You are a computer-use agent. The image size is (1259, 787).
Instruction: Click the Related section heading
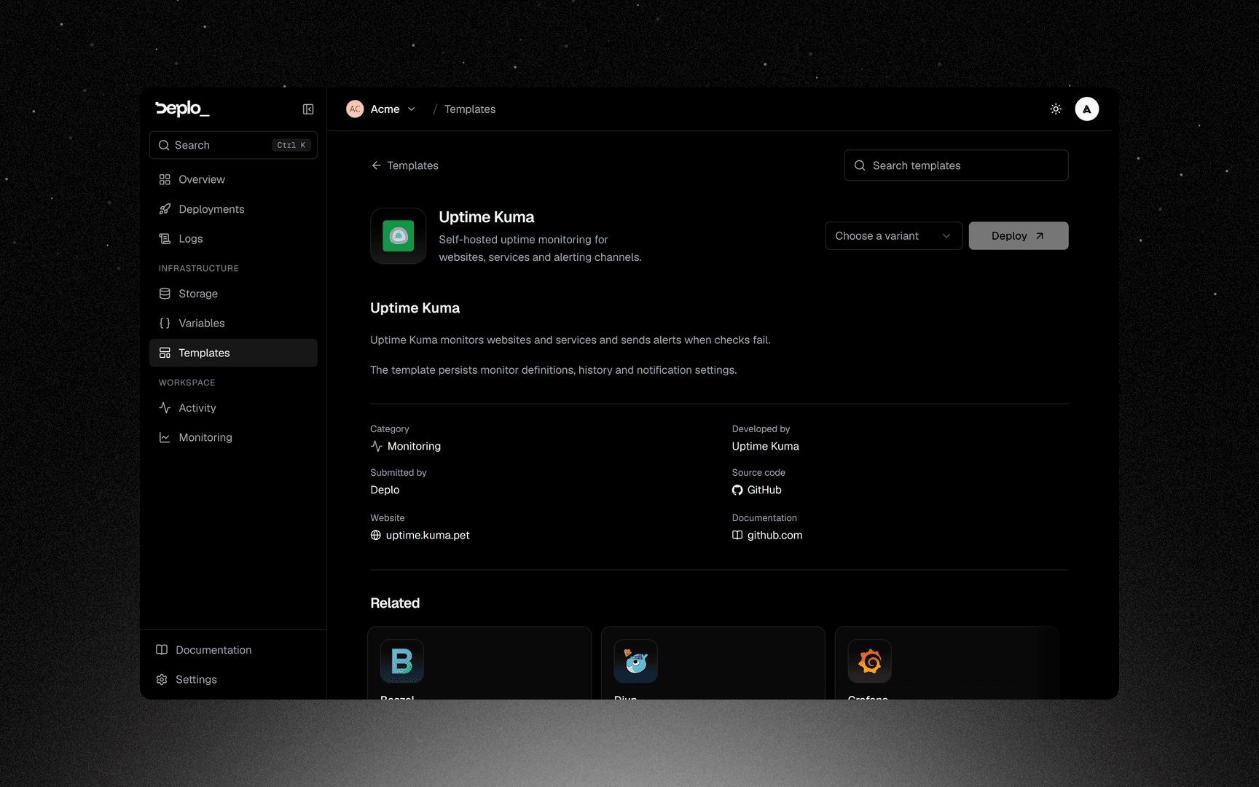point(395,603)
